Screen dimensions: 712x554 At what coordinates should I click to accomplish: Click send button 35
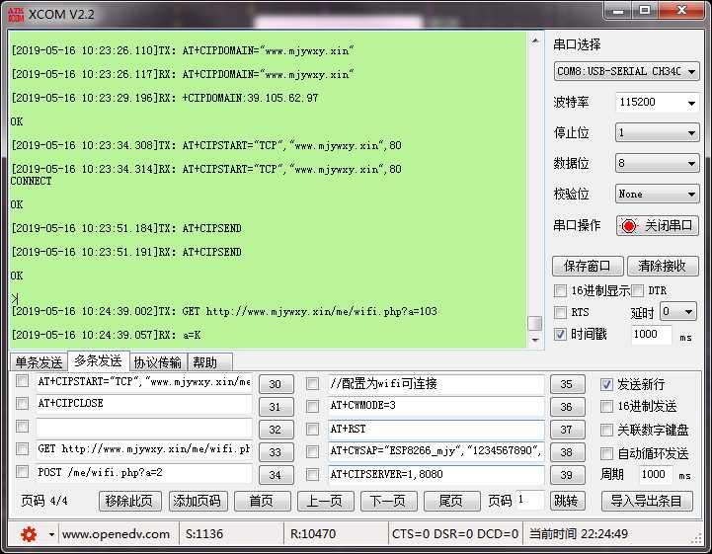[567, 384]
